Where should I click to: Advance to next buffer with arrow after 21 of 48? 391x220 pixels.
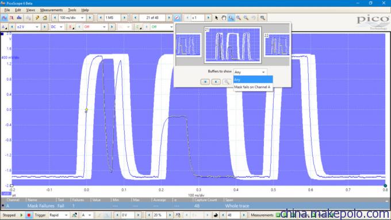[169, 18]
